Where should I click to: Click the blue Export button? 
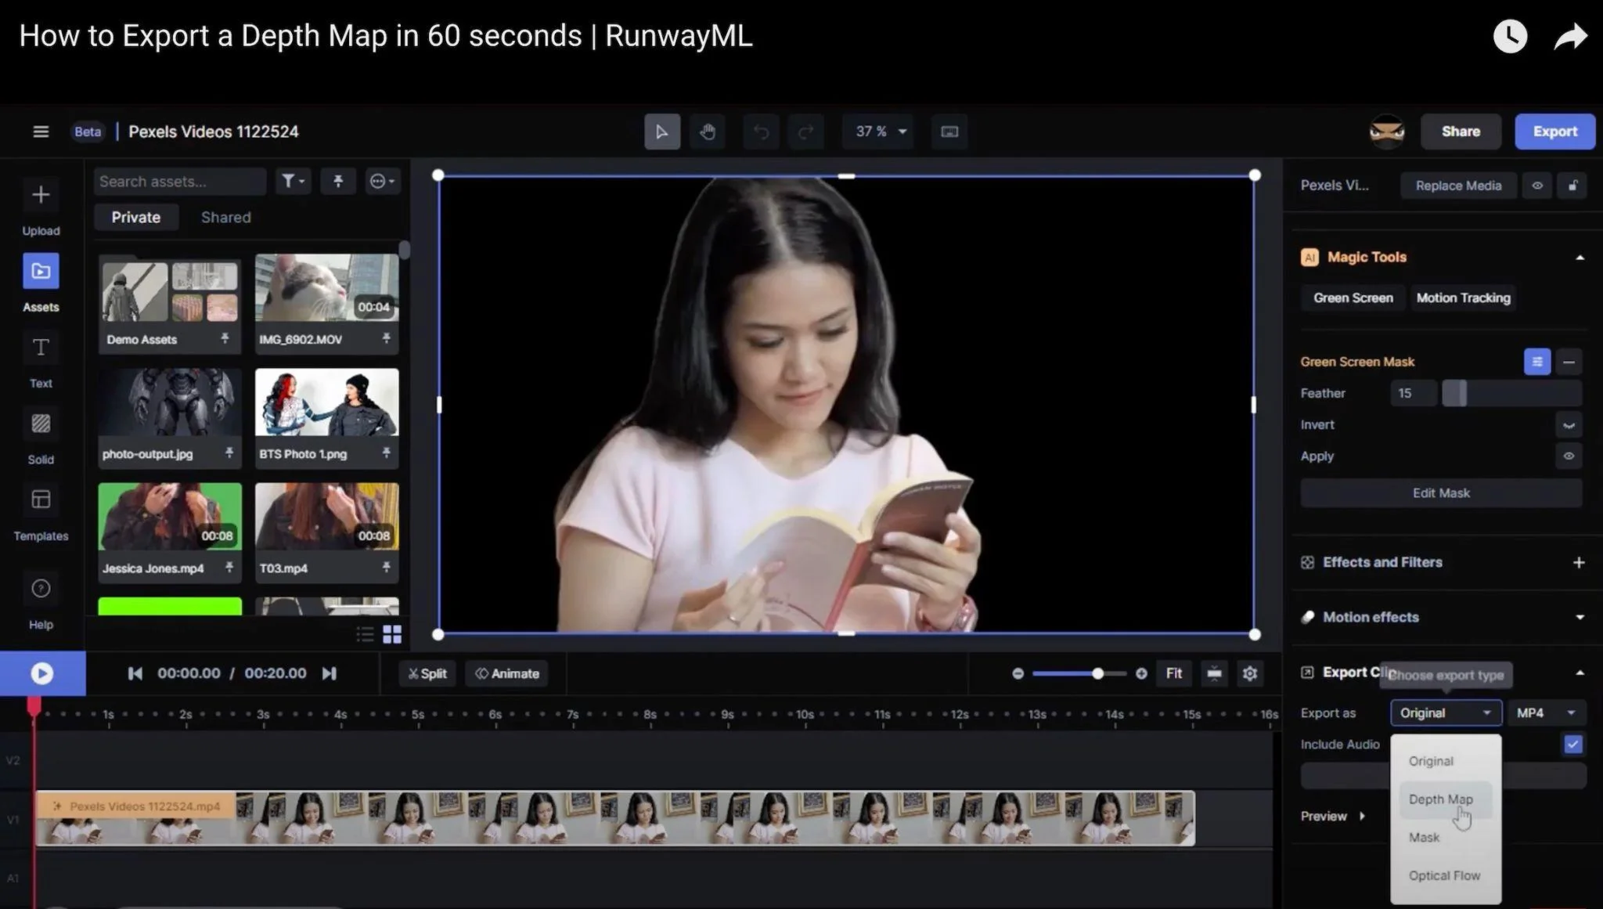click(1554, 132)
